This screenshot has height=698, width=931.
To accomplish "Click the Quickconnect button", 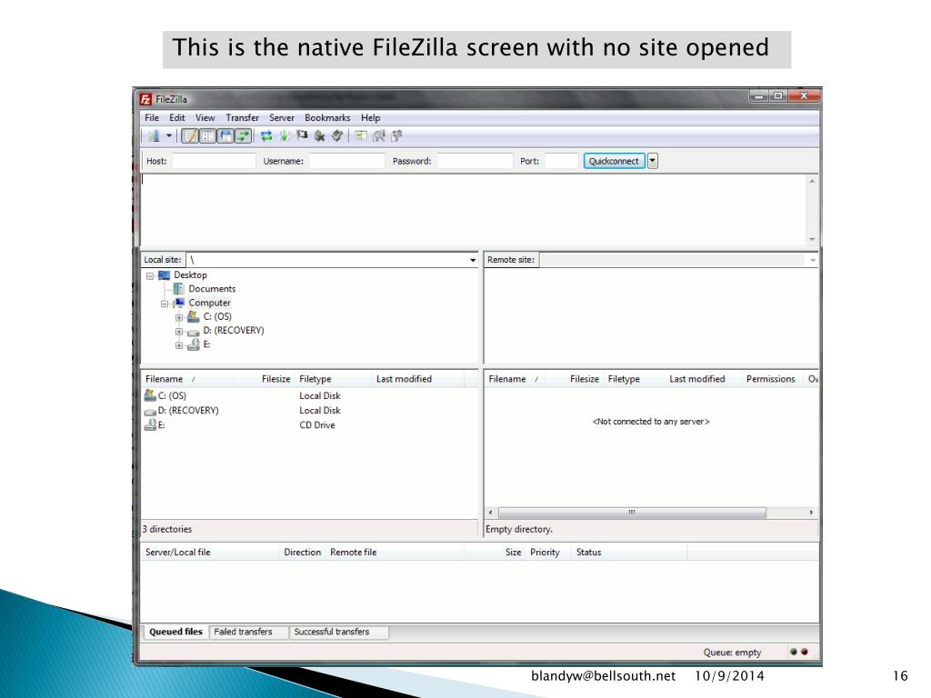I will 614,161.
